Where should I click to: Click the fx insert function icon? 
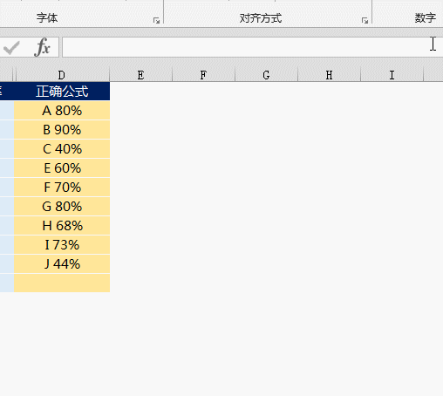click(x=43, y=47)
